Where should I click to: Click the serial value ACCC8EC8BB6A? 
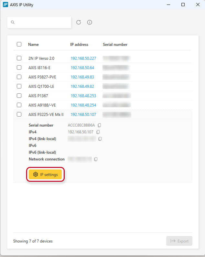81,125
